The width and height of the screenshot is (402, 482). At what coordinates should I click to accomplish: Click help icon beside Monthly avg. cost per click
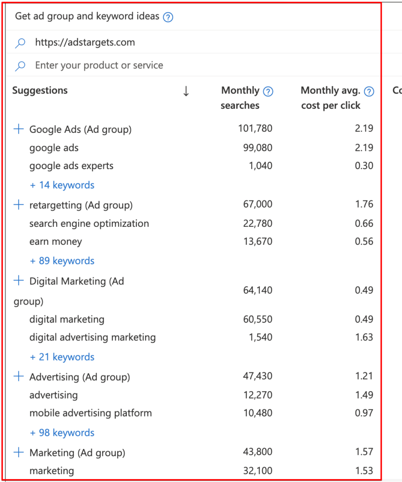click(369, 91)
